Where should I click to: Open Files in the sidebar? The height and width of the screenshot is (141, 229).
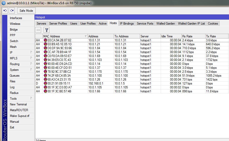click(21, 81)
